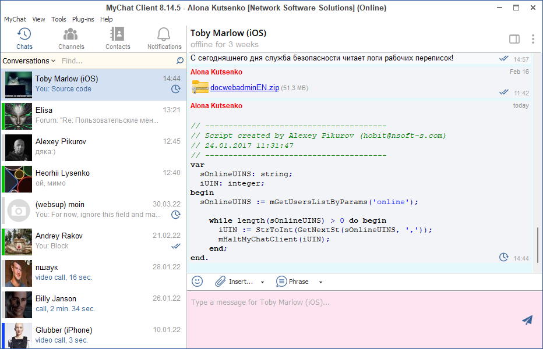Click the read receipt checkmarks on Andrey Rakov

click(x=176, y=245)
